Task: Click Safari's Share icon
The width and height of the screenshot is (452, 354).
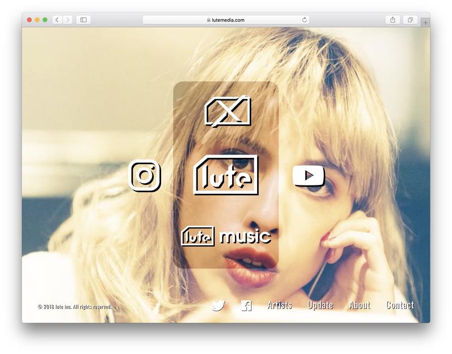Action: [393, 20]
